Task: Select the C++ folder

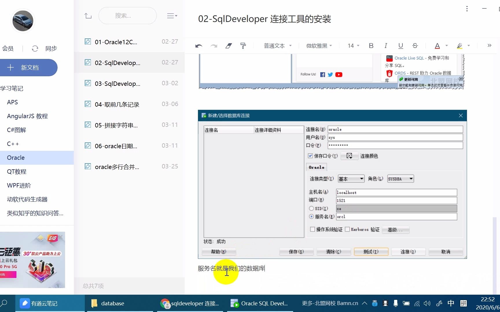Action: (37, 144)
